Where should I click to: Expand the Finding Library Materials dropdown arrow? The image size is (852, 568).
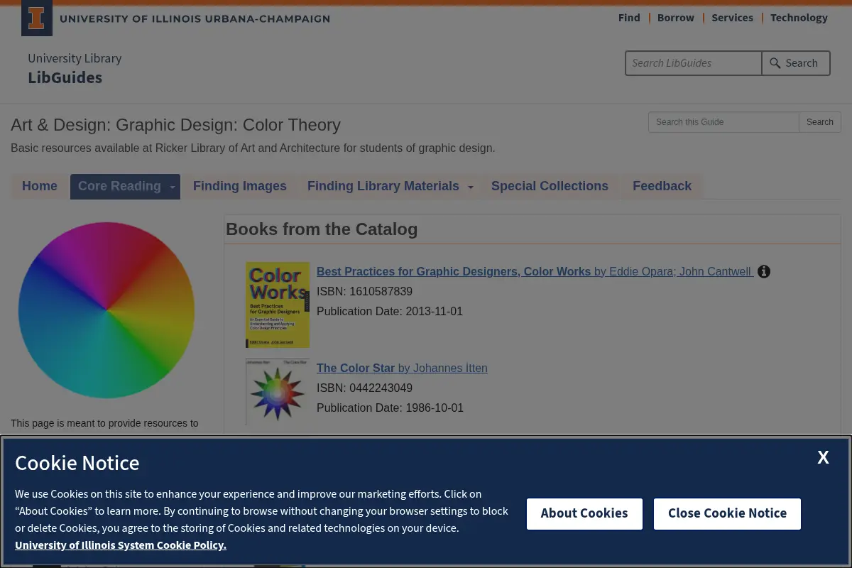click(x=470, y=187)
